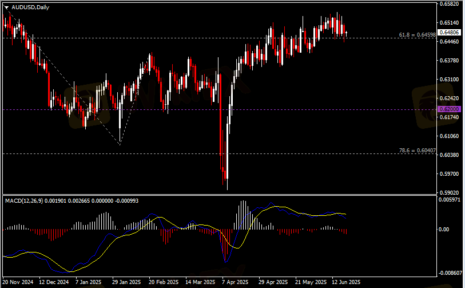Screen dimensions: 465x288
Task: Click the 0.00 MACD zero level label
Action: (x=444, y=230)
